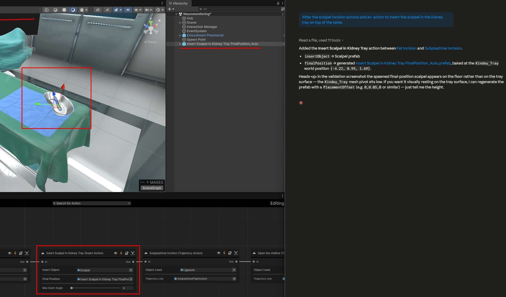Toggle scene effects (skybox/fx) button
The image size is (506, 297).
pyautogui.click(x=116, y=10)
